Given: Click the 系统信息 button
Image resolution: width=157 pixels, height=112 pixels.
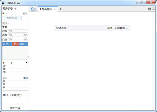Looking at the screenshot, I should click(x=12, y=18).
